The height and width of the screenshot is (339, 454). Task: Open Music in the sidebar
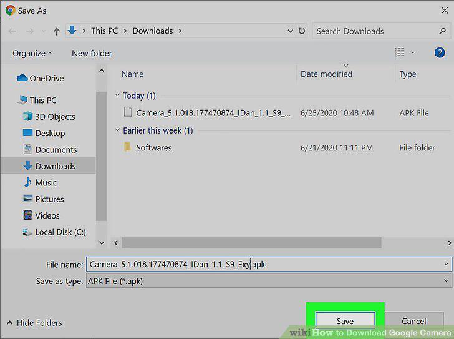point(40,182)
